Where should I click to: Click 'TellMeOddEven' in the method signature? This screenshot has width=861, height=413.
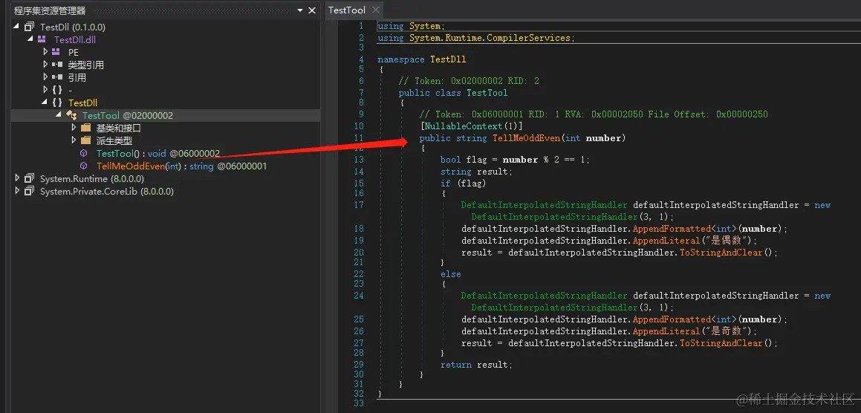click(x=526, y=138)
